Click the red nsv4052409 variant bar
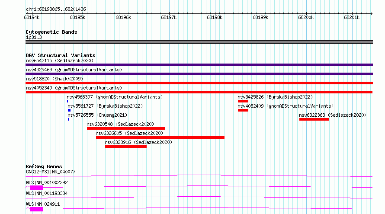 [x=243, y=110]
